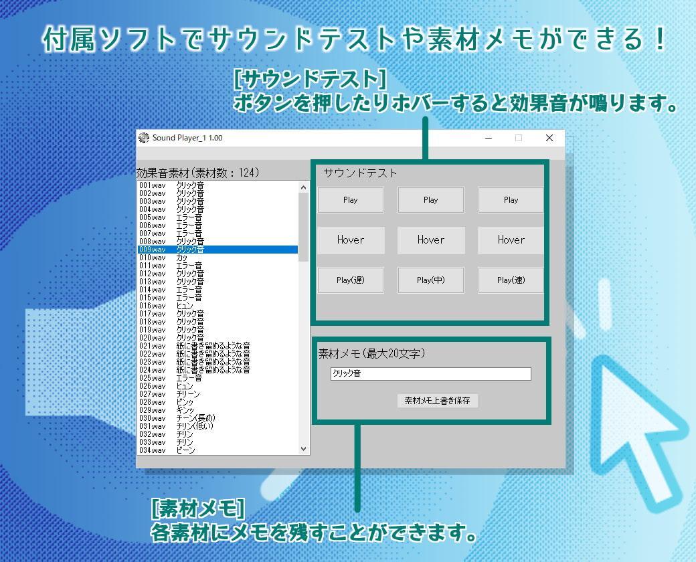
Task: Select 028.wav ピンッ in the list
Action: (217, 401)
